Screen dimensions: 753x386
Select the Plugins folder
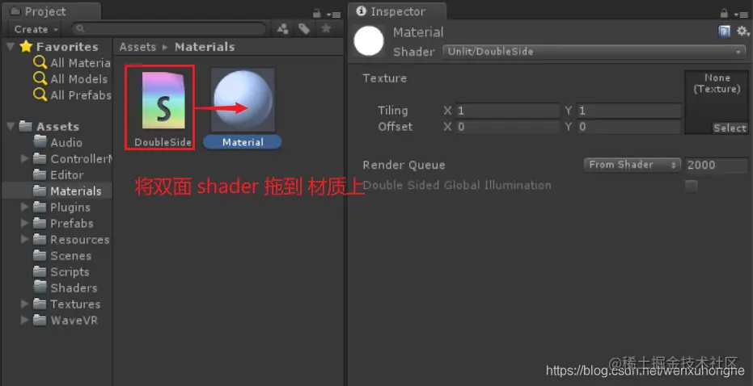(x=61, y=208)
